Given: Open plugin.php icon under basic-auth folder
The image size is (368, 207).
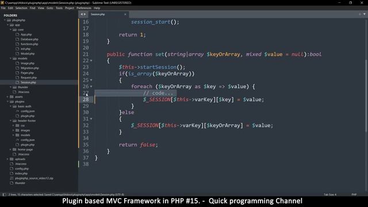Looking at the screenshot, I should (17, 116).
